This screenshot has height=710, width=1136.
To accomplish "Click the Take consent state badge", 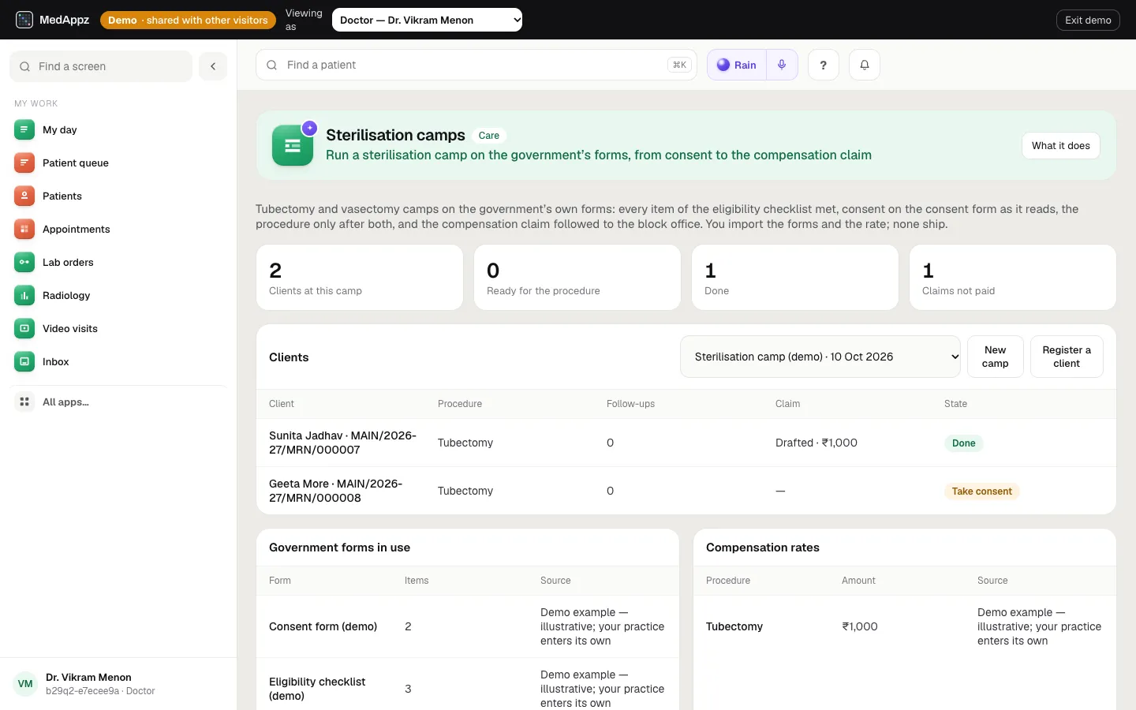I will tap(981, 491).
